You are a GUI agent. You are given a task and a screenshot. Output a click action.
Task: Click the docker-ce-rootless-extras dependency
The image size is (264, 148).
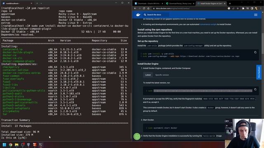point(21,73)
